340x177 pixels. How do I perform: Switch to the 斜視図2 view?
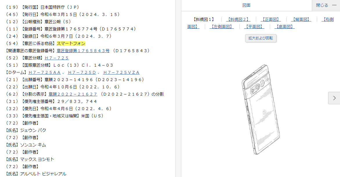(x=238, y=19)
